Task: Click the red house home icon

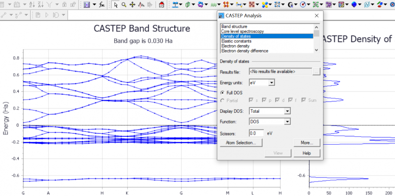Action: click(x=162, y=5)
